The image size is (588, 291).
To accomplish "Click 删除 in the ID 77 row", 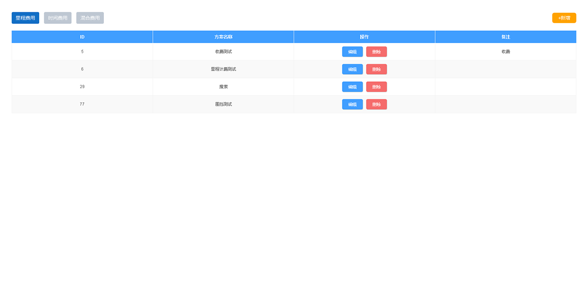I will point(376,104).
